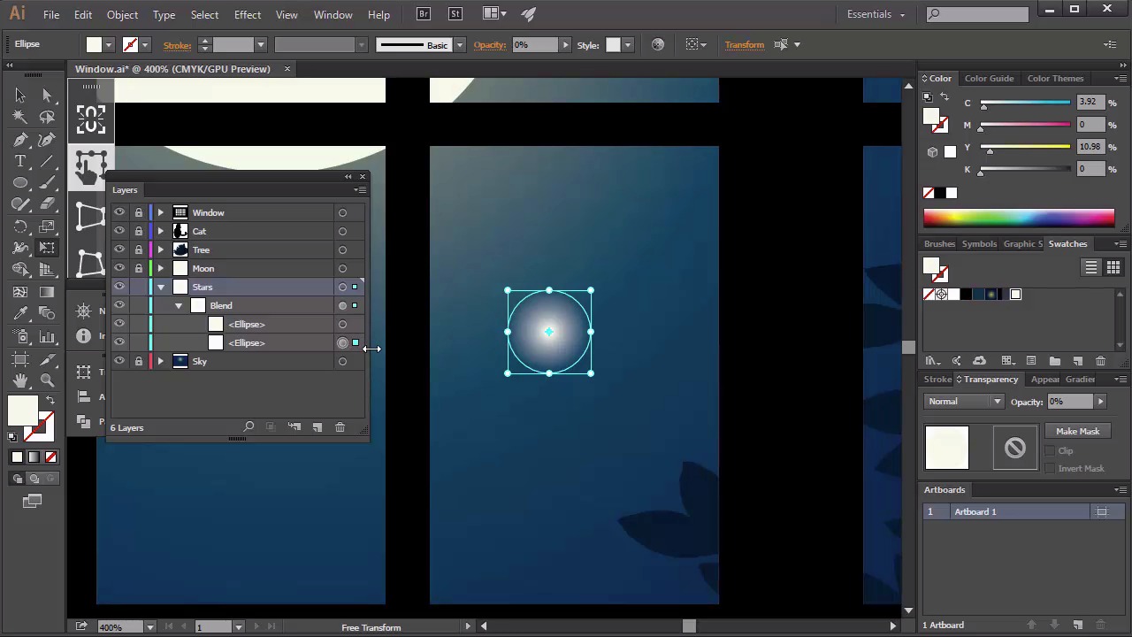
Task: Open the Effect menu
Action: click(x=248, y=14)
